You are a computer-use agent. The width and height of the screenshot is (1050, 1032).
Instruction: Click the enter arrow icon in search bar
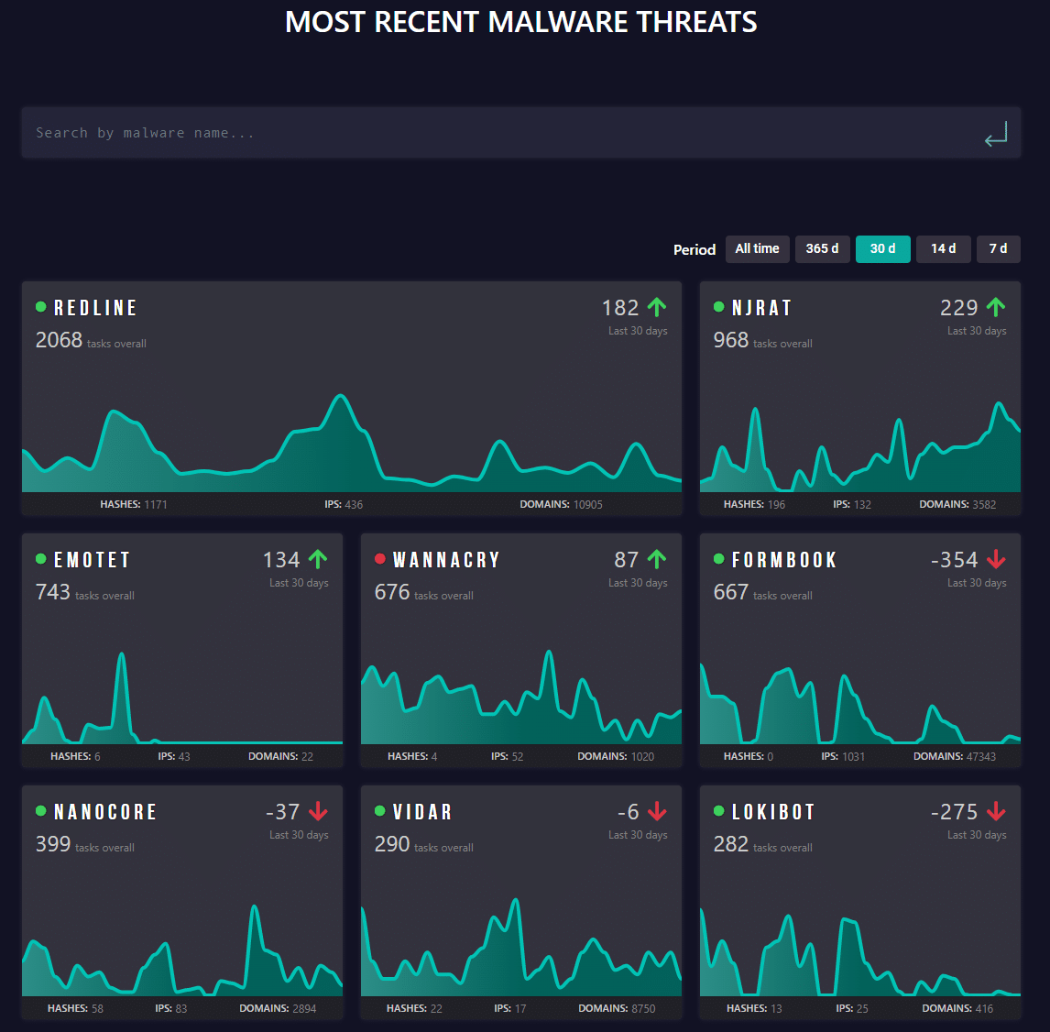coord(996,135)
